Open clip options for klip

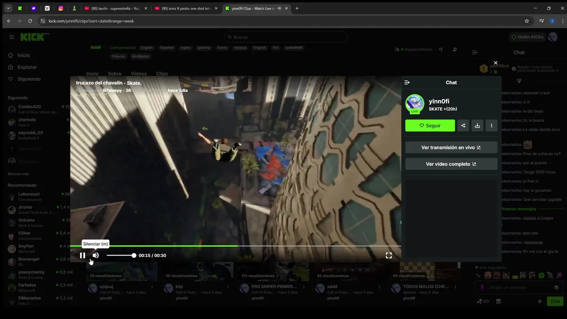(x=228, y=287)
